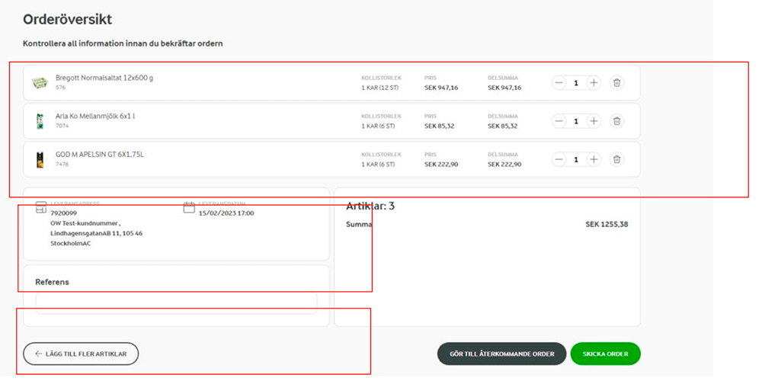Image resolution: width=762 pixels, height=381 pixels.
Task: Increase quantity of Arla Ko Mellanmjölk
Action: pyautogui.click(x=593, y=121)
